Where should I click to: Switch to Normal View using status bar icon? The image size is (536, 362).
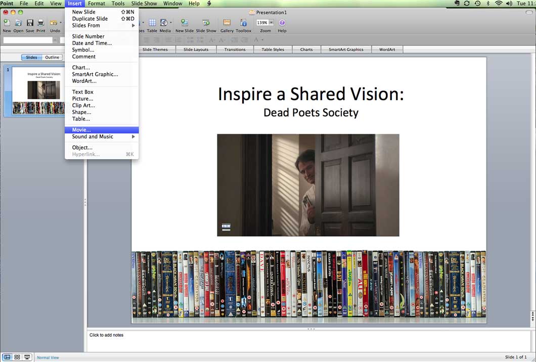tap(7, 357)
